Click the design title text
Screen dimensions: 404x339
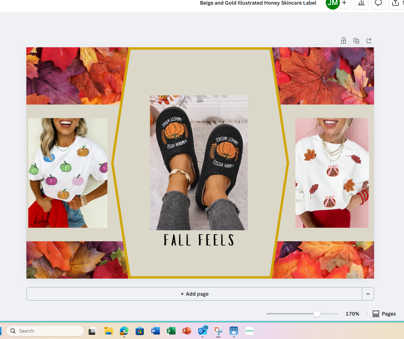click(258, 3)
